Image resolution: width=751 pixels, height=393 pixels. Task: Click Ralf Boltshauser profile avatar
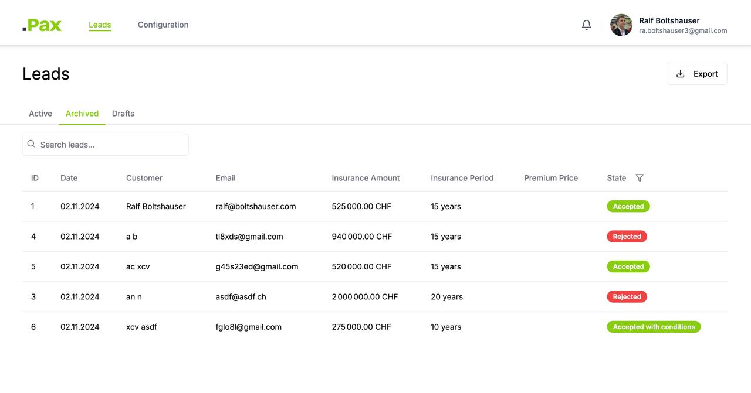621,25
